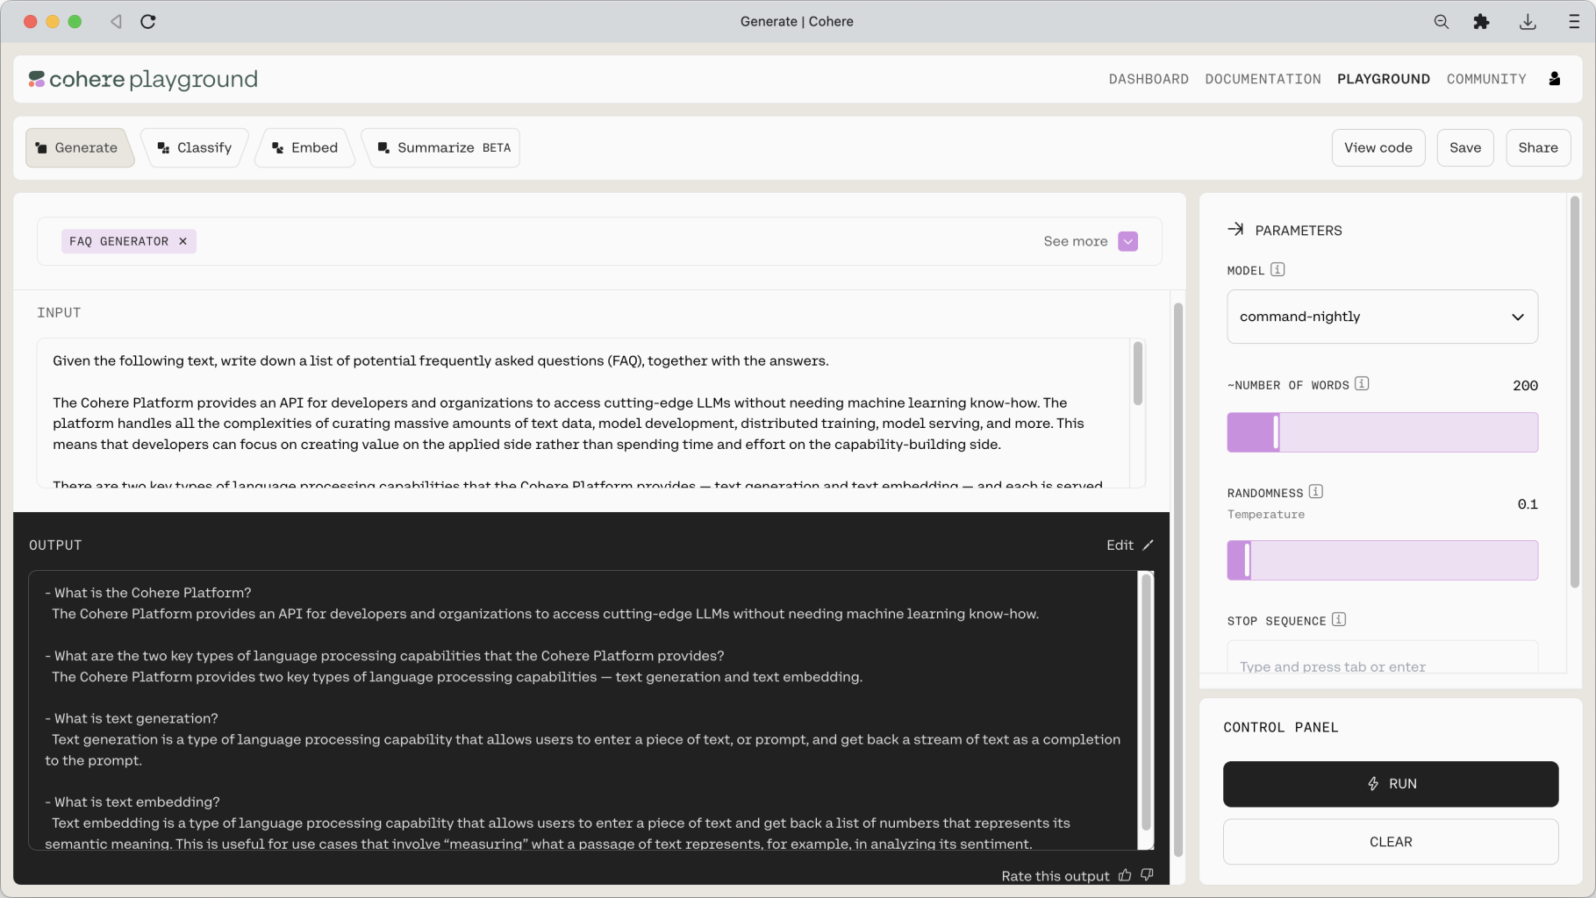The image size is (1596, 898).
Task: Click the Cohere playground logo
Action: click(x=143, y=80)
